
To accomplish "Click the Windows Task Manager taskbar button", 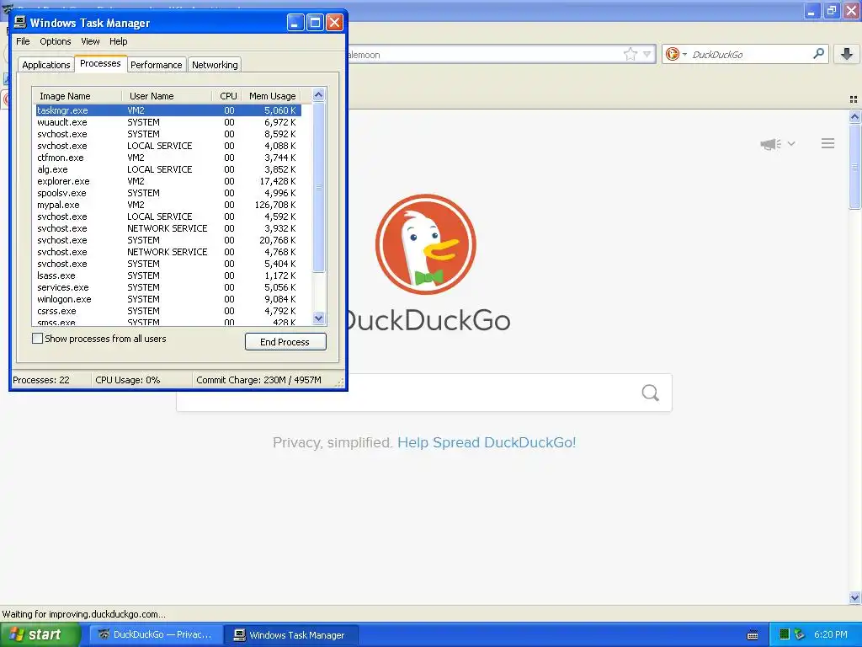I will [292, 634].
